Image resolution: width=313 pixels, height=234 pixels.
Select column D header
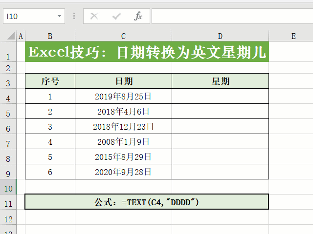(x=220, y=36)
